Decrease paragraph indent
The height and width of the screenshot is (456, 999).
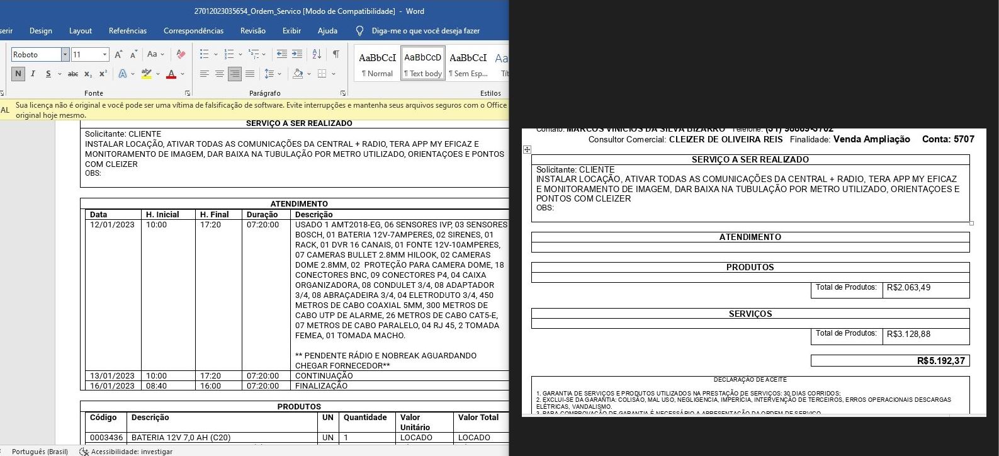(282, 55)
